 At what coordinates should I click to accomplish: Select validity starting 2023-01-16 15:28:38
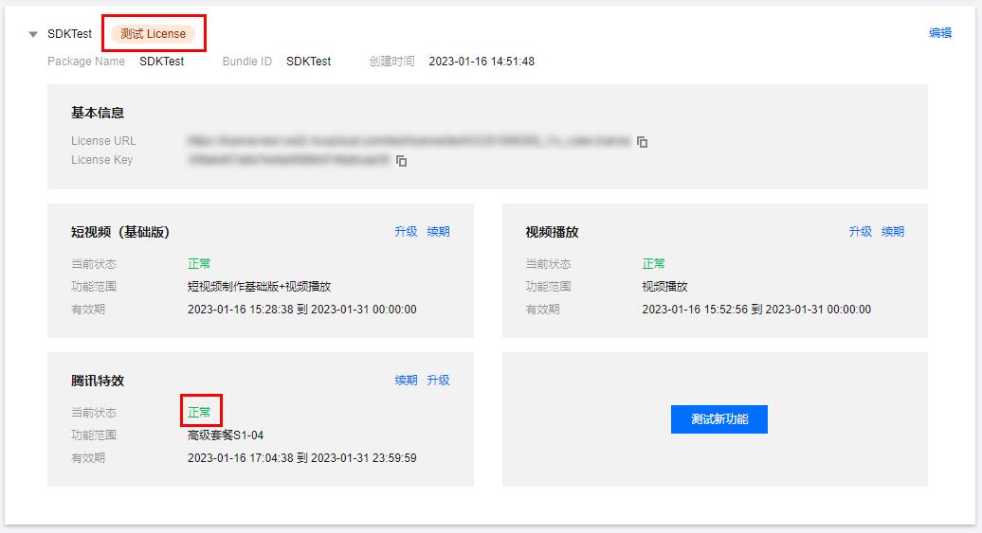coord(301,309)
